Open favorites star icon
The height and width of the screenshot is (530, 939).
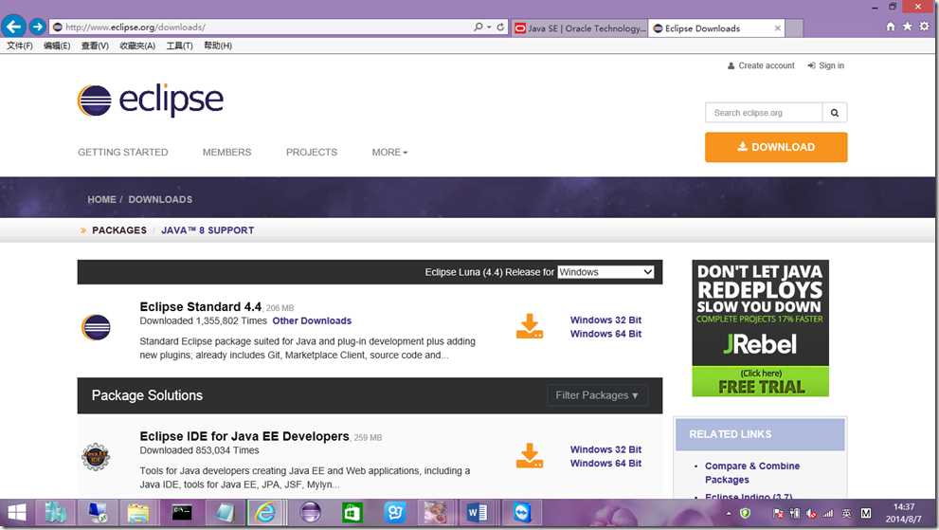(908, 27)
